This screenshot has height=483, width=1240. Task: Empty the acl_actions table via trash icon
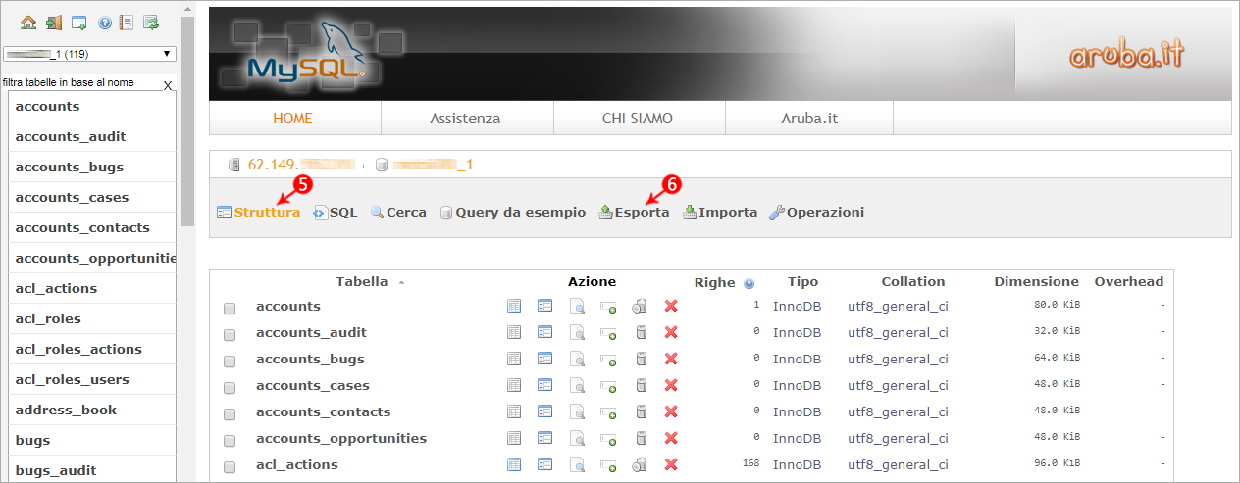coord(640,465)
